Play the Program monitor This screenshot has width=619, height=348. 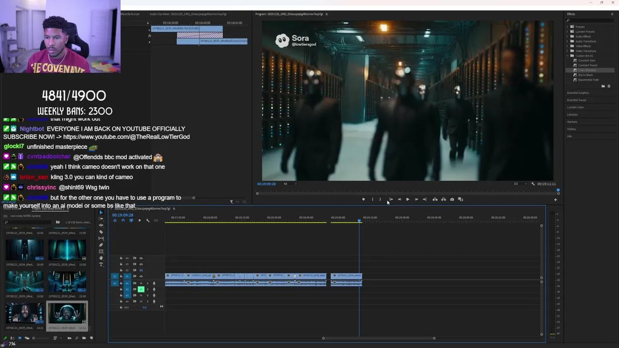[408, 199]
